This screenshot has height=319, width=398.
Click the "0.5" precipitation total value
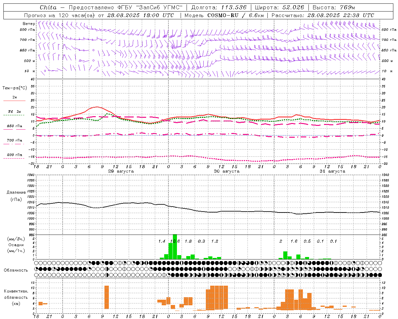(x=307, y=241)
